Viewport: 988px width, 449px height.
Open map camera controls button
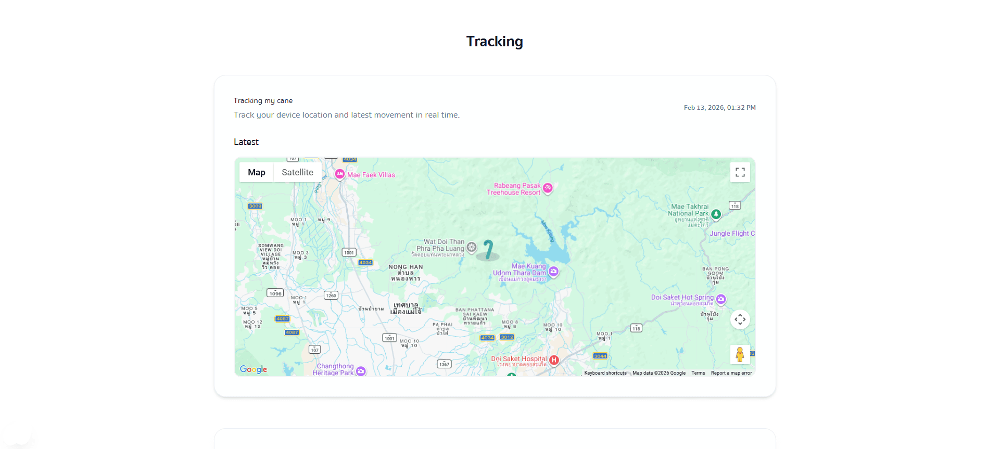pos(740,319)
